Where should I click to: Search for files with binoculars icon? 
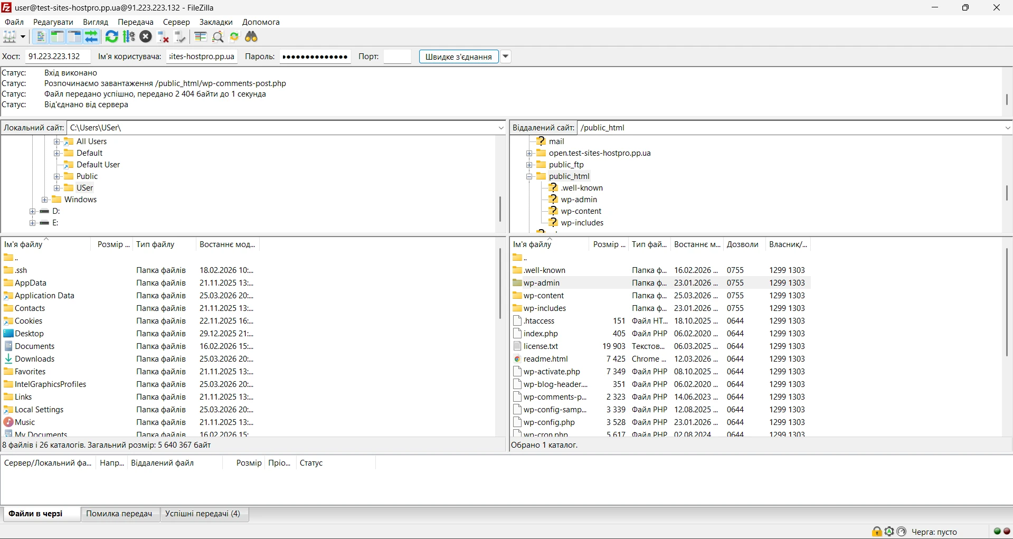(x=252, y=36)
